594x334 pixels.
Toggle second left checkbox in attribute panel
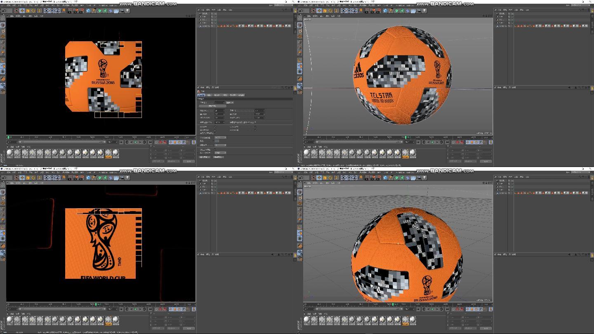(x=215, y=130)
